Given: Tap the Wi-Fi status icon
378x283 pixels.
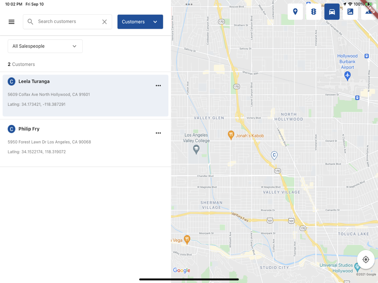Looking at the screenshot, I should (x=350, y=4).
